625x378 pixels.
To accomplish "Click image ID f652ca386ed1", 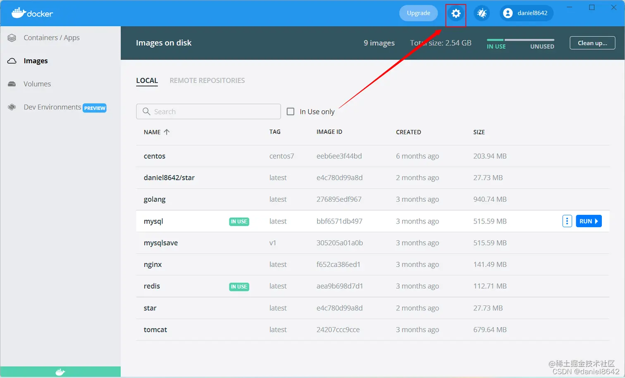I will point(339,264).
